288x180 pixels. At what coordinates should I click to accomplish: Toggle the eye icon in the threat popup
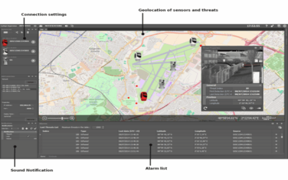251,108
